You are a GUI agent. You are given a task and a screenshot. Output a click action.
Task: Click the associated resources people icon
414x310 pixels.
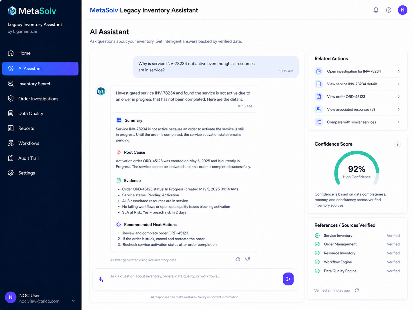coord(319,109)
